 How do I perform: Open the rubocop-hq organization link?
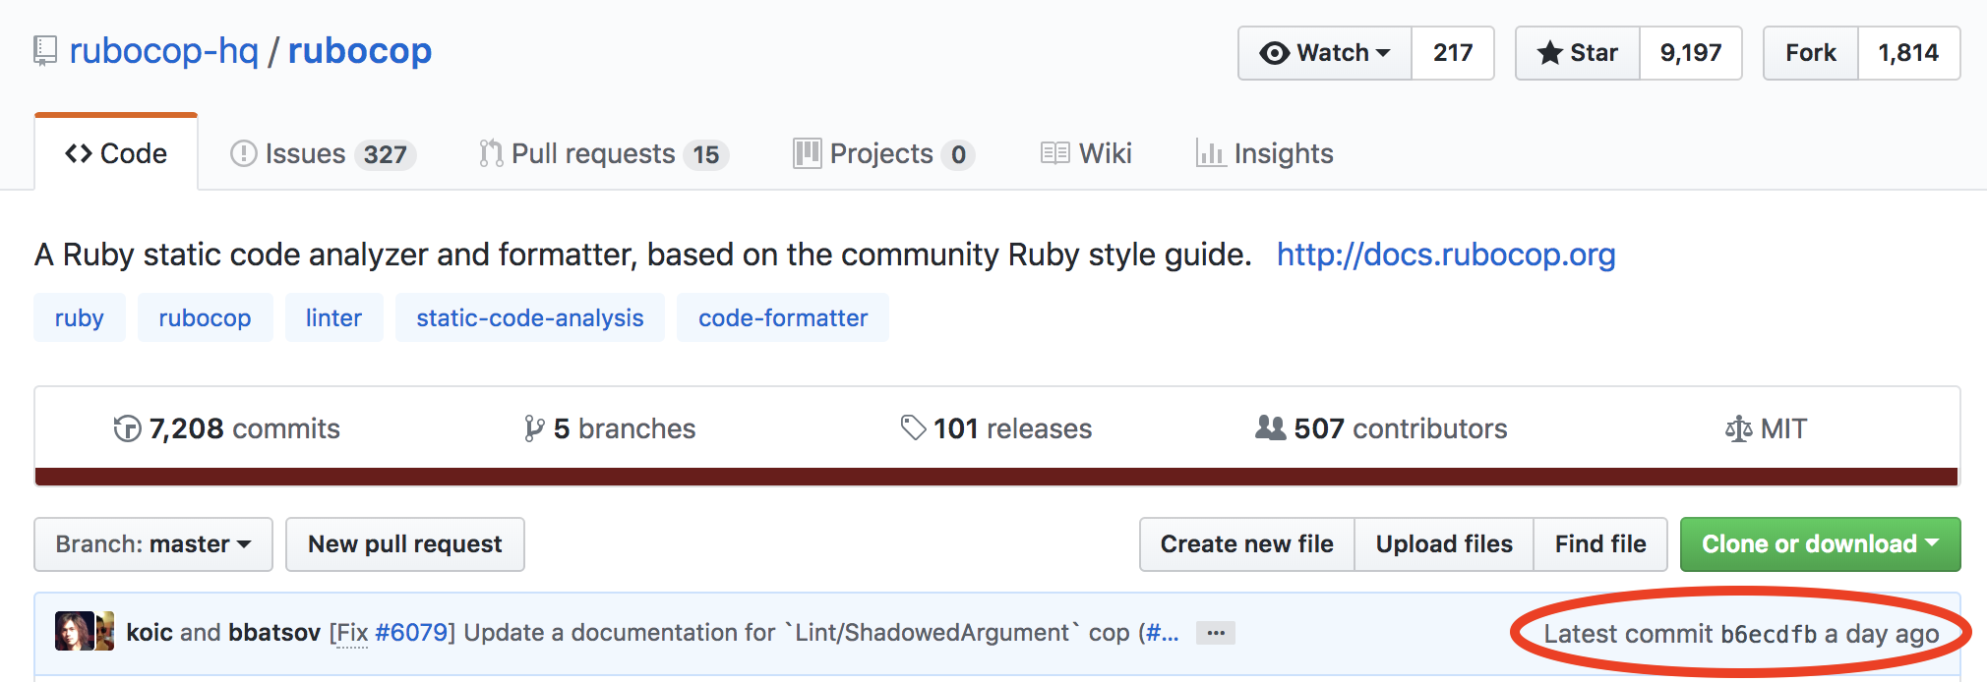[x=163, y=51]
